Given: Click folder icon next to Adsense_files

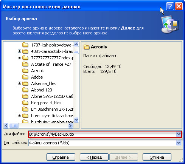Looking at the screenshot, I should click(x=25, y=84).
